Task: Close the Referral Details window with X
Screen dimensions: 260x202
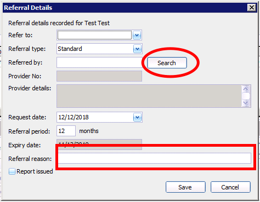Action: tap(252, 8)
